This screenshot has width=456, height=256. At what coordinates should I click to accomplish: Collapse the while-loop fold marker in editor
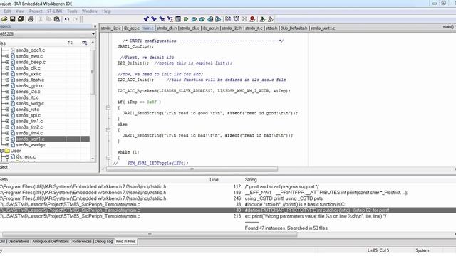[108, 158]
